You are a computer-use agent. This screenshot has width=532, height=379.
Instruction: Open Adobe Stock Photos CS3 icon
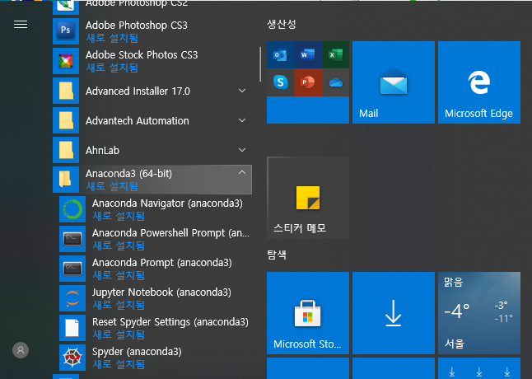pos(66,61)
